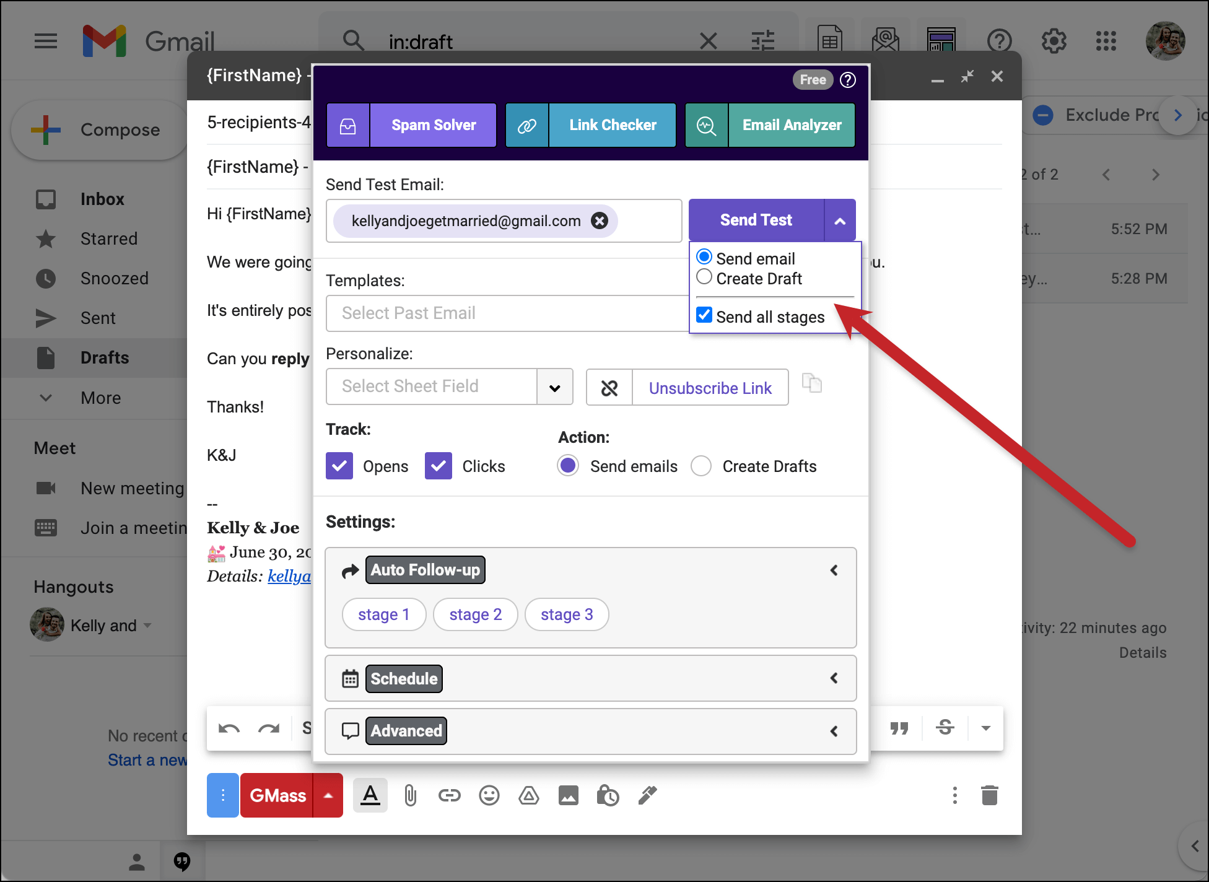Viewport: 1209px width, 882px height.
Task: Open stage 2 follow-up pill
Action: [476, 614]
